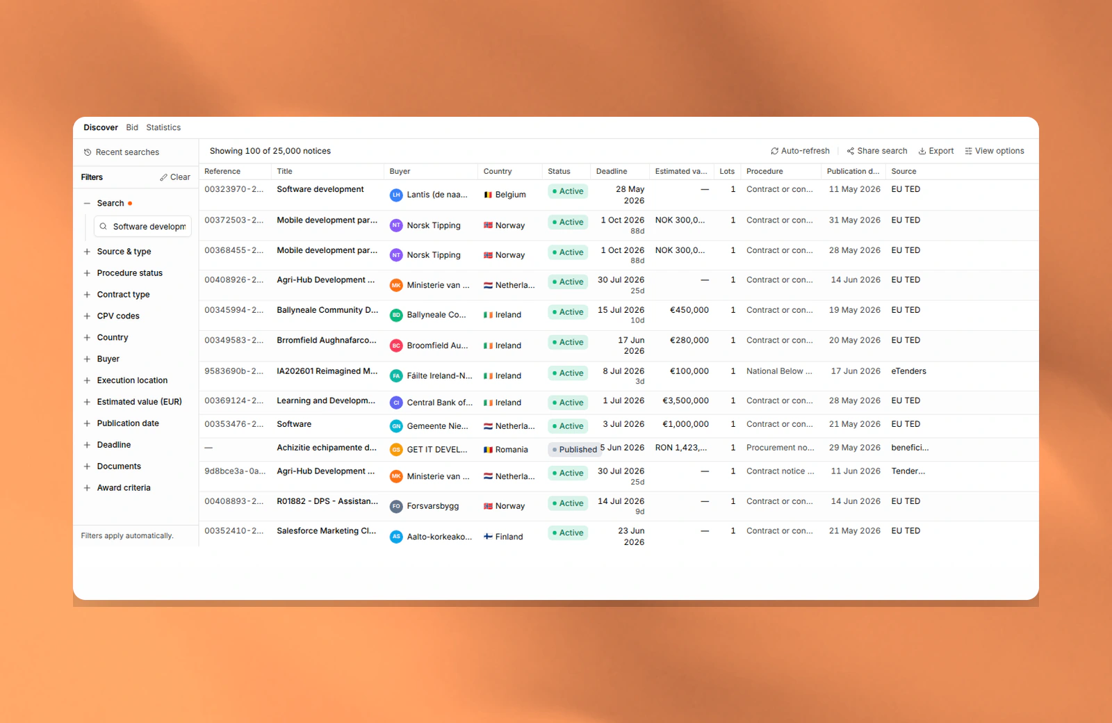Click eTenders source cell

909,371
